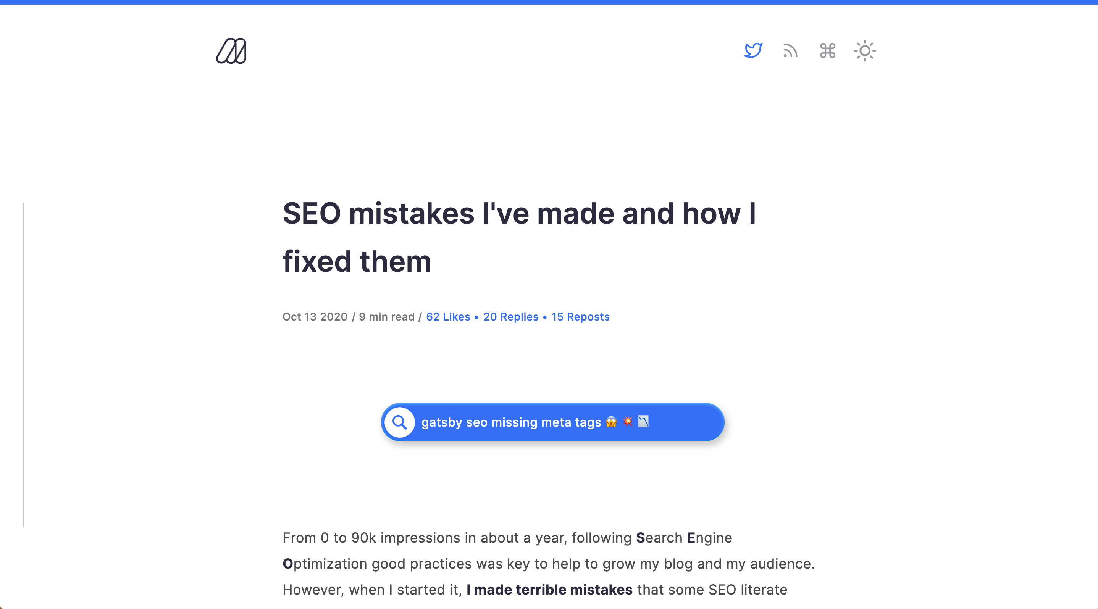Image resolution: width=1098 pixels, height=609 pixels.
Task: Click the screaming face emoji
Action: tap(611, 422)
